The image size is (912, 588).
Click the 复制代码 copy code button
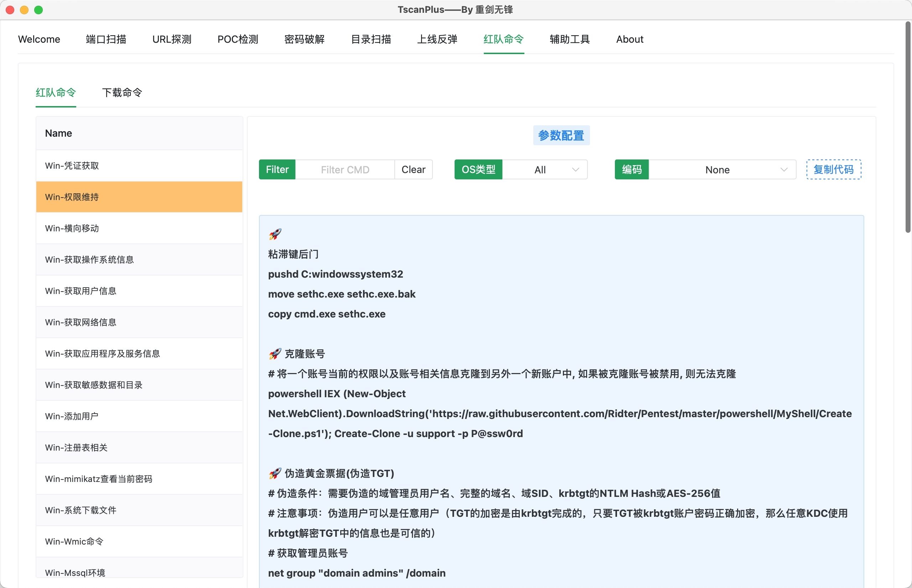click(833, 169)
